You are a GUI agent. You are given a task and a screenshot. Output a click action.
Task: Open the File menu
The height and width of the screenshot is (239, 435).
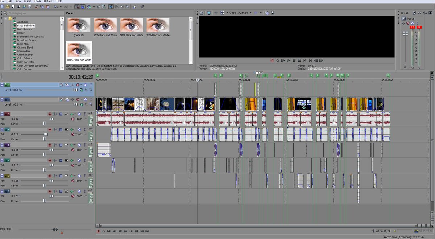tap(3, 1)
